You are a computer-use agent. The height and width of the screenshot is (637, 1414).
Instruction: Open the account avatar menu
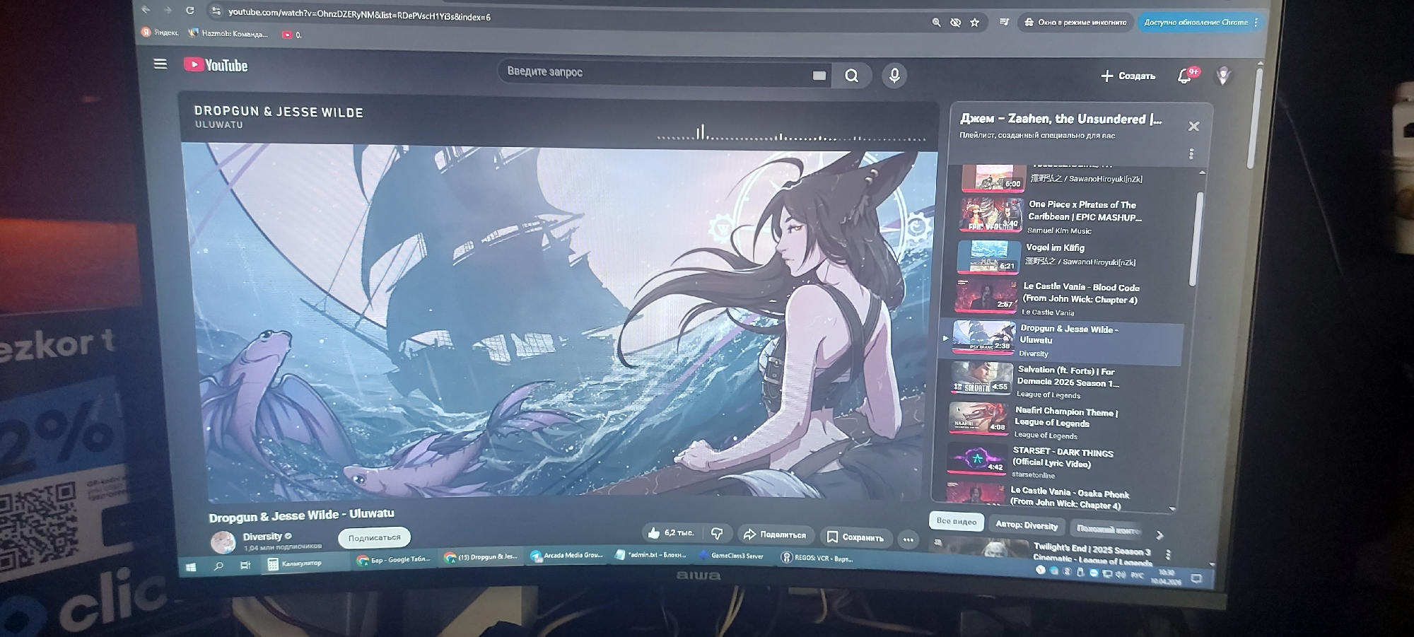1223,76
